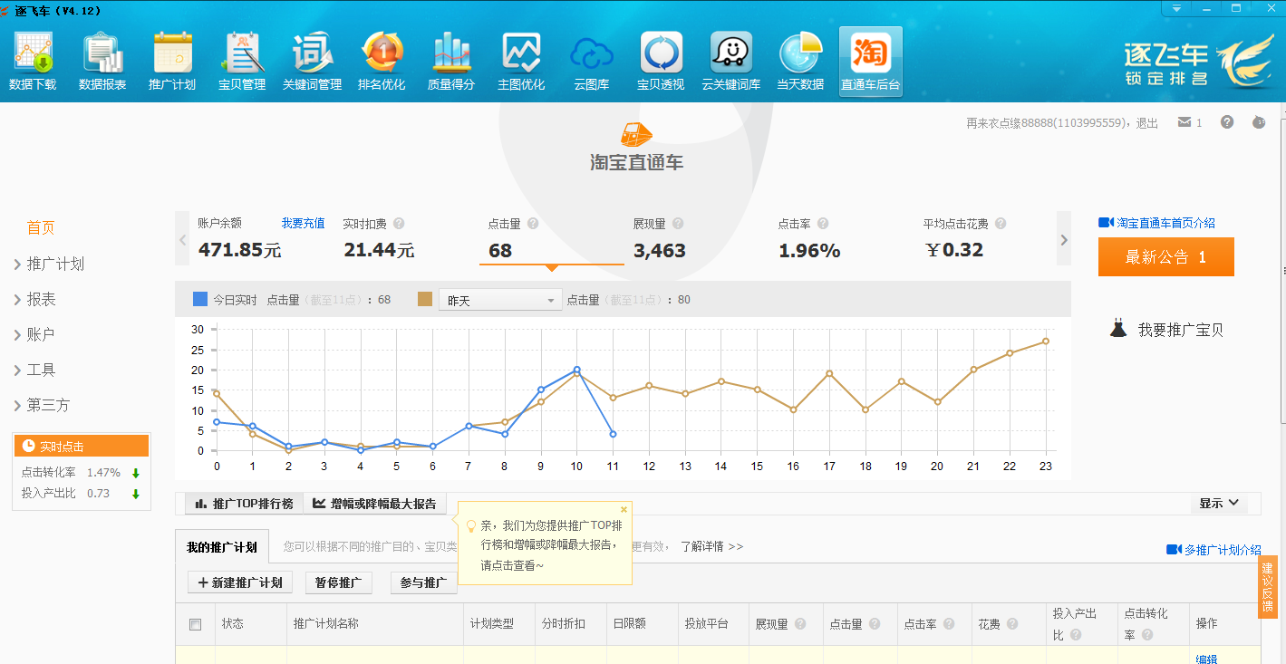
Task: Switch to 增幅或降幅最大报告 tab
Action: [x=374, y=504]
